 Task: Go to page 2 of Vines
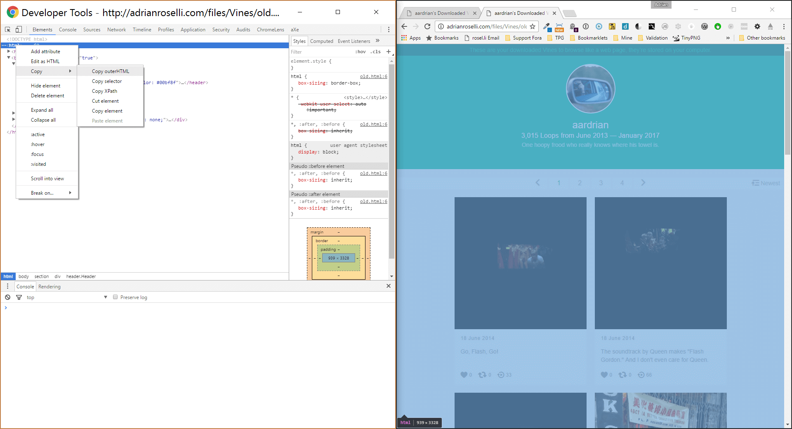coord(580,183)
